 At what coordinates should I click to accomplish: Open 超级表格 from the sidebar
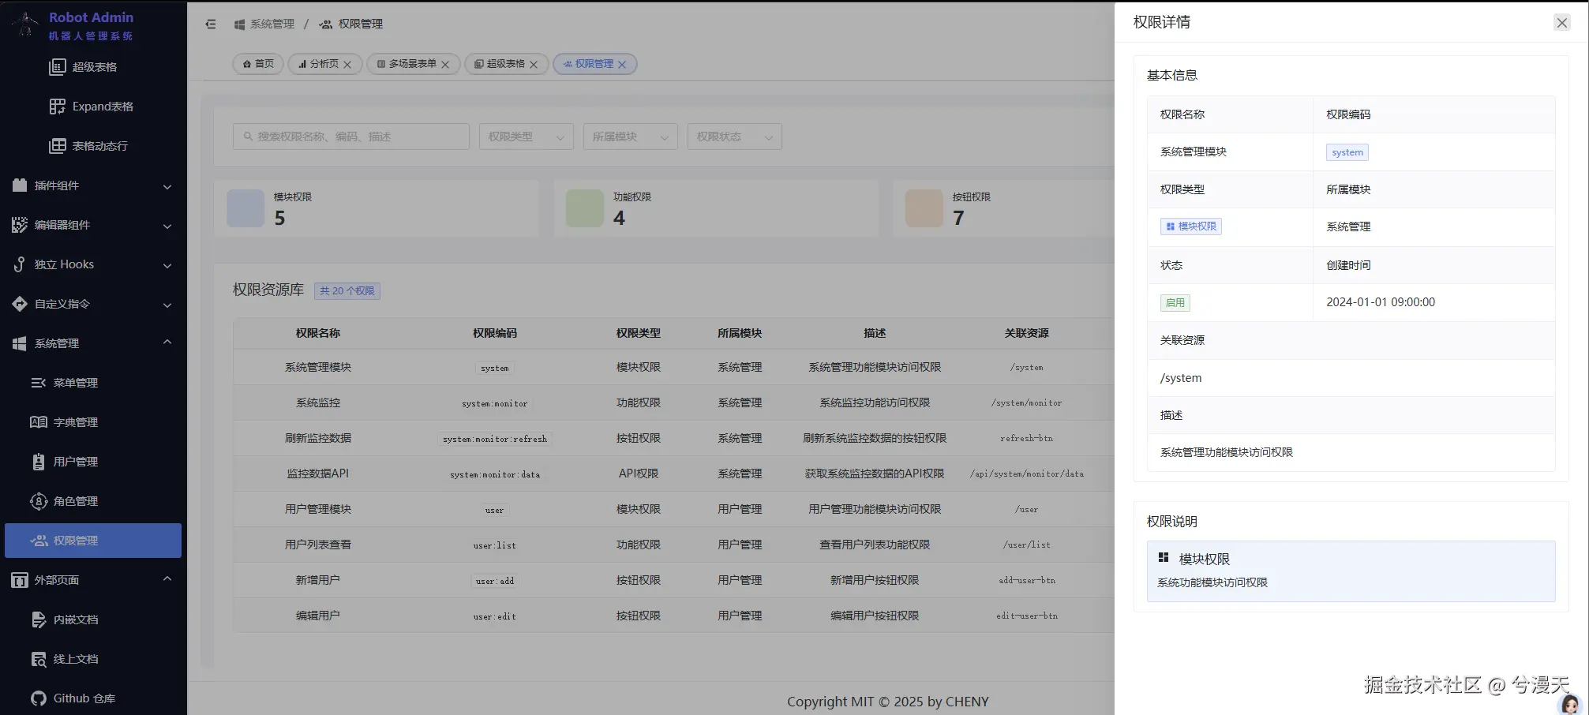(94, 67)
